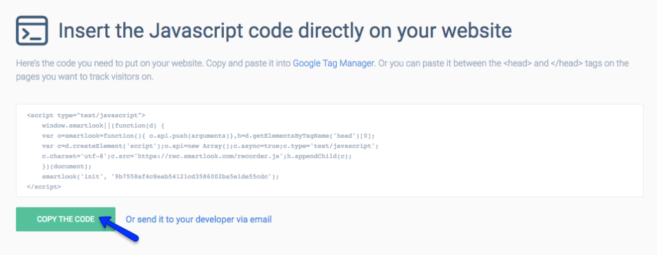Click inside the JavaScript code snippet box
This screenshot has width=657, height=255.
point(329,151)
